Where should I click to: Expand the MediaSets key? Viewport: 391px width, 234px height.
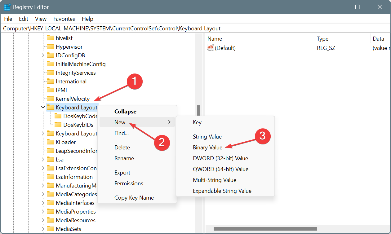[x=43, y=229]
